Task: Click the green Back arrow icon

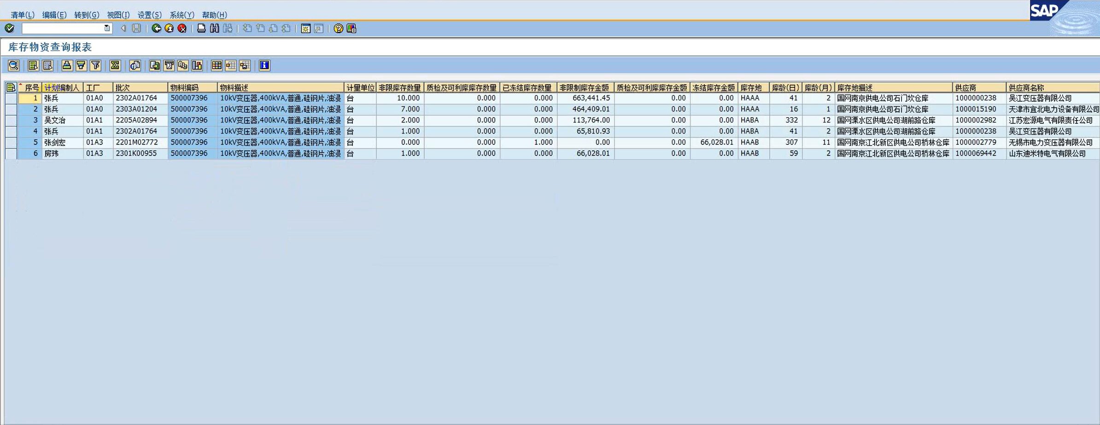Action: pos(156,29)
